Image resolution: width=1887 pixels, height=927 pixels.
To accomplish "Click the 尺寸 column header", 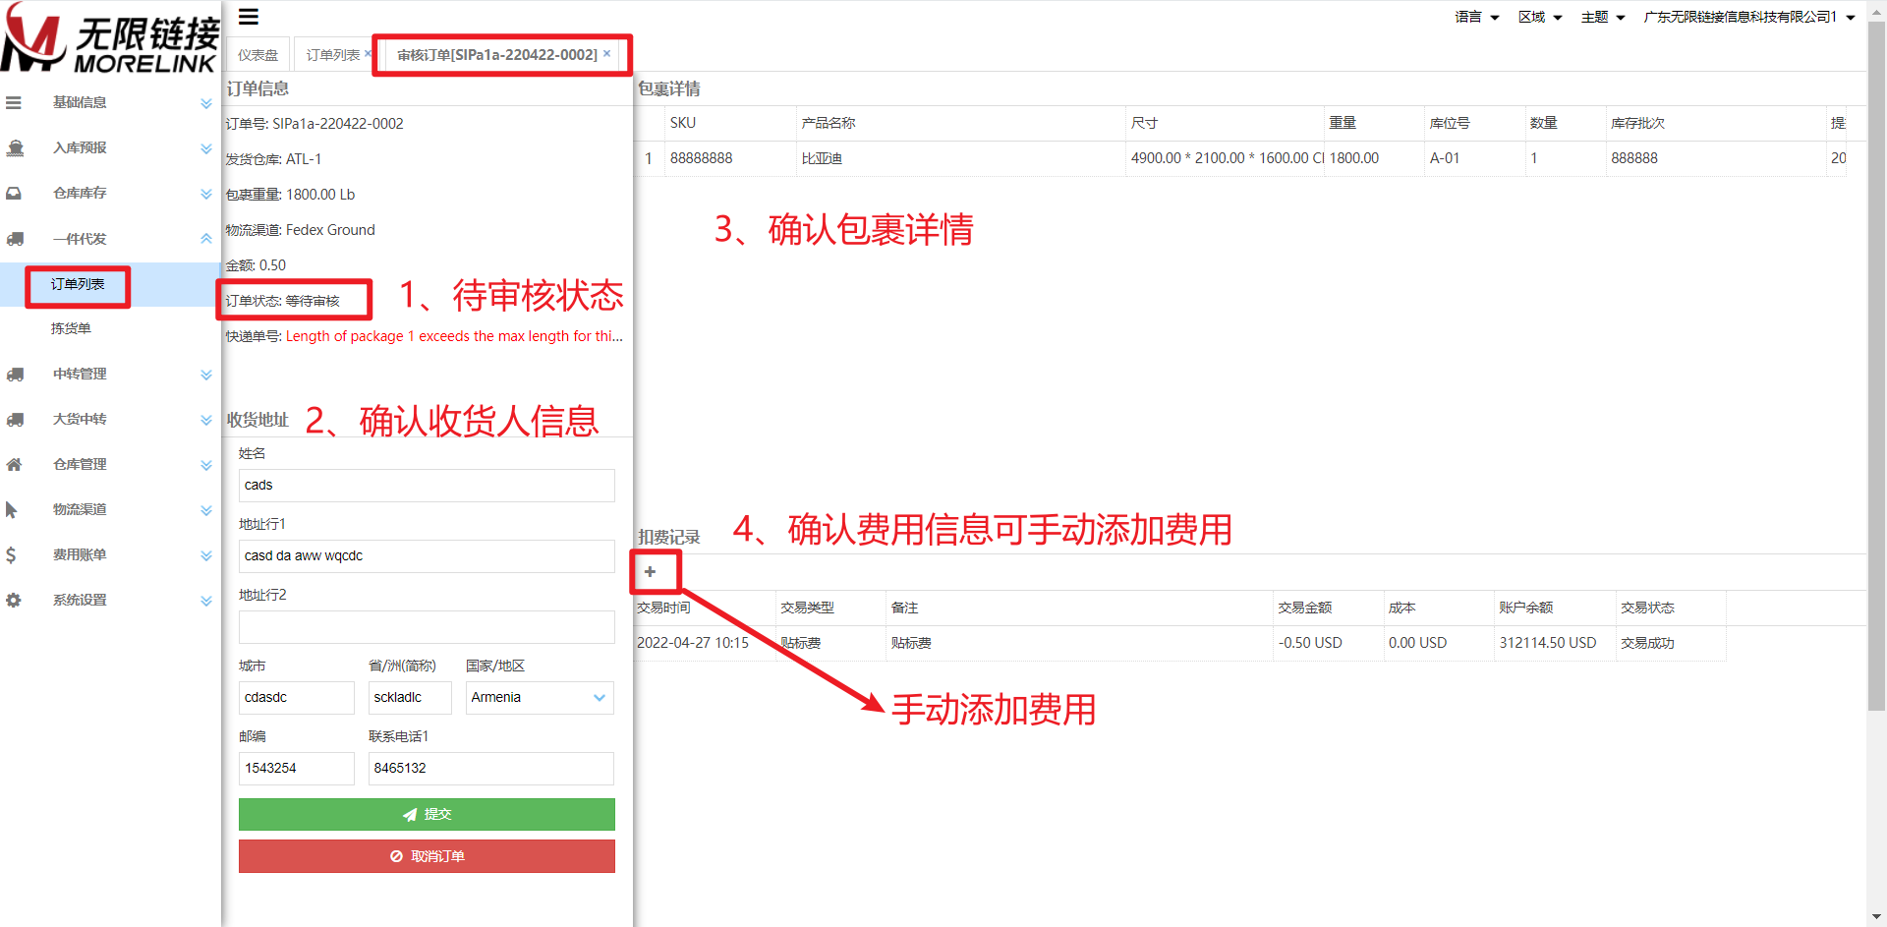I will 1225,123.
